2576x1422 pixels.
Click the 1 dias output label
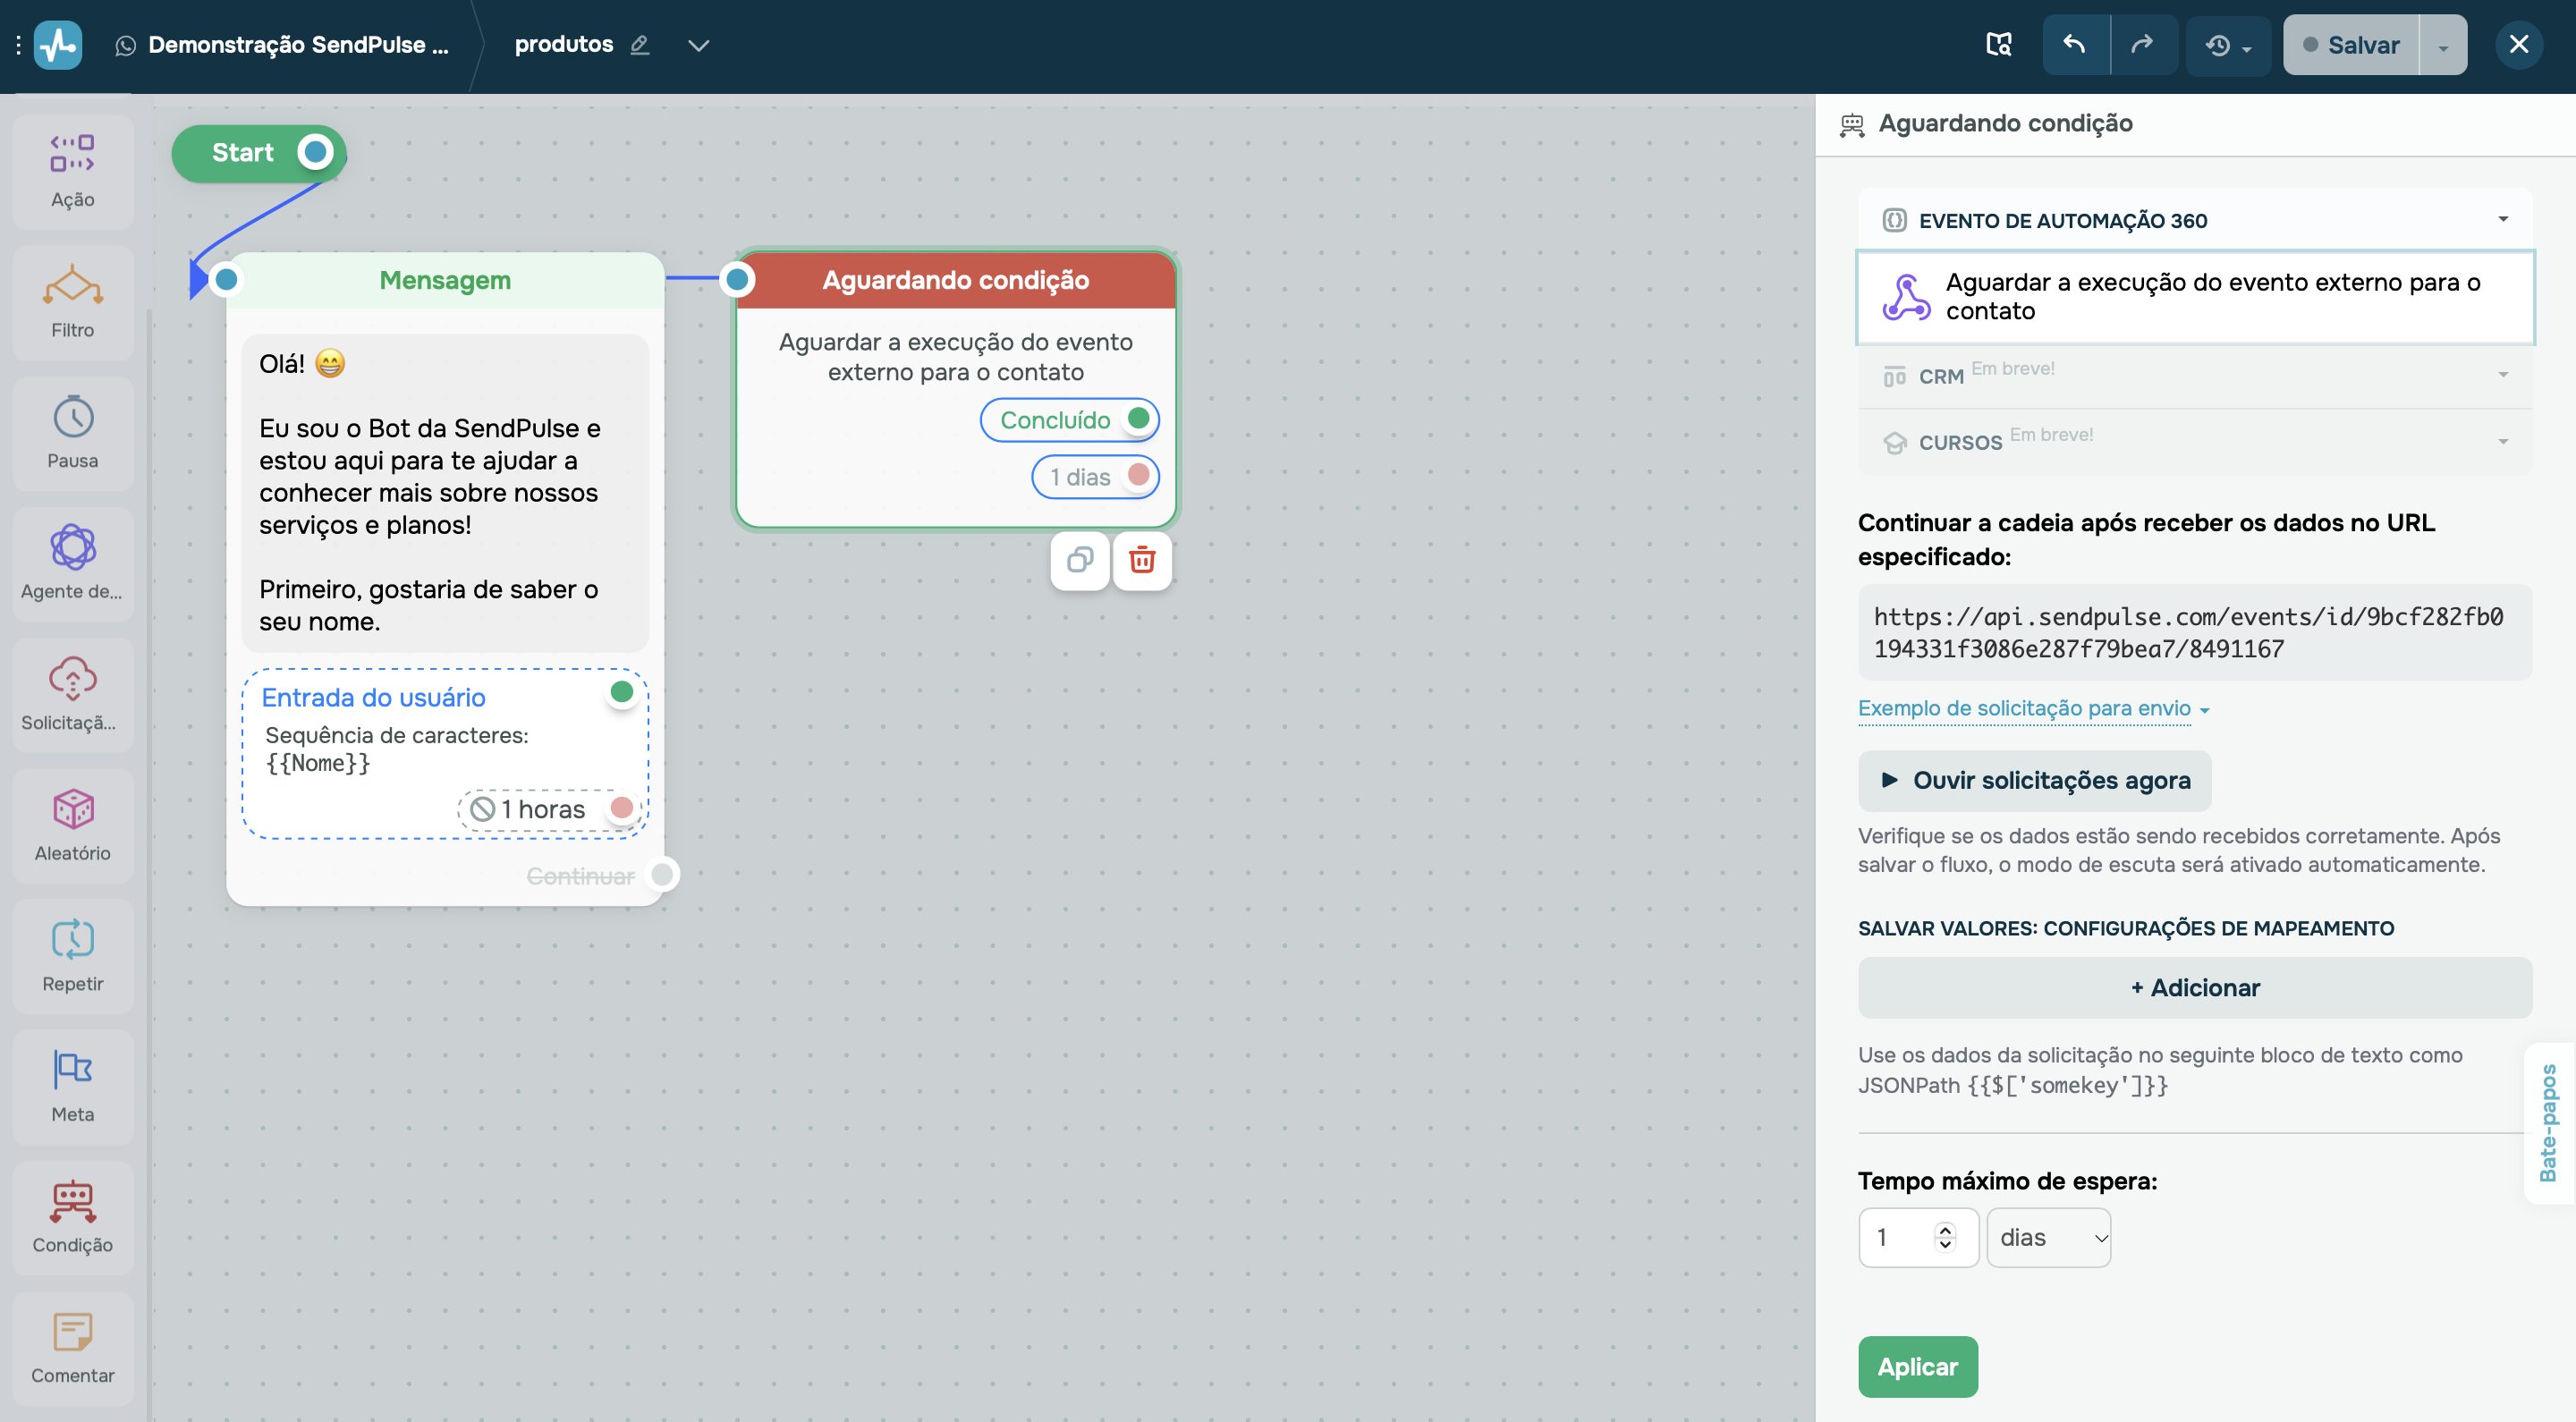click(1080, 477)
